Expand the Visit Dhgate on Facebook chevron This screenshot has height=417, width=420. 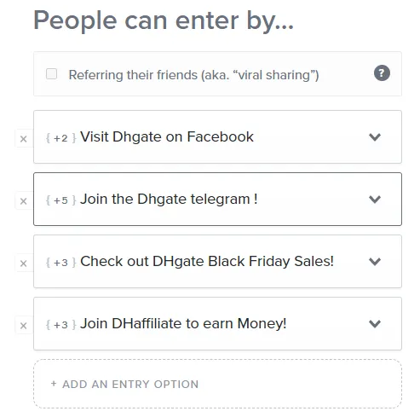375,137
